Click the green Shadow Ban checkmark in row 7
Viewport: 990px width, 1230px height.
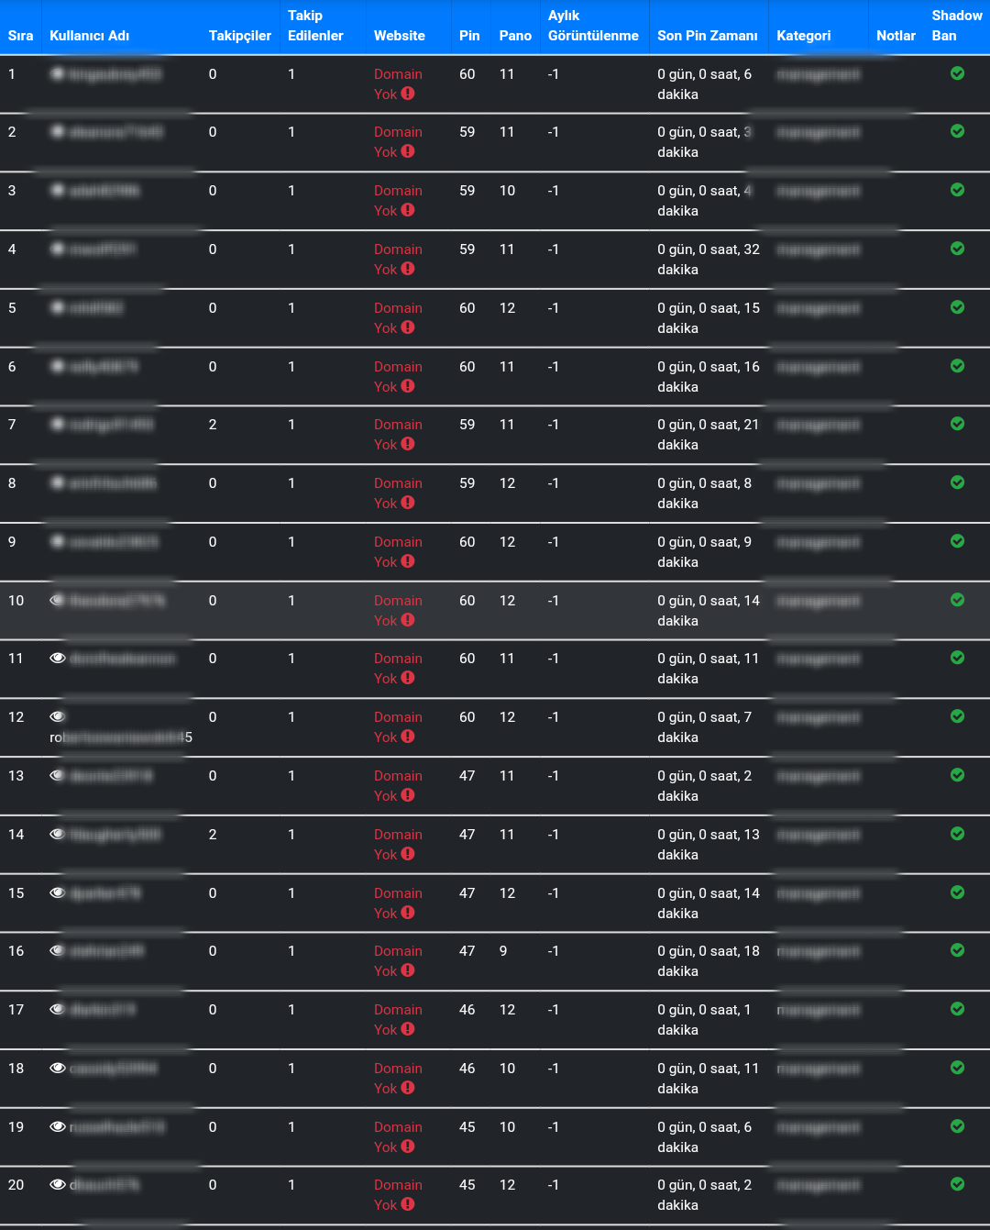(957, 424)
